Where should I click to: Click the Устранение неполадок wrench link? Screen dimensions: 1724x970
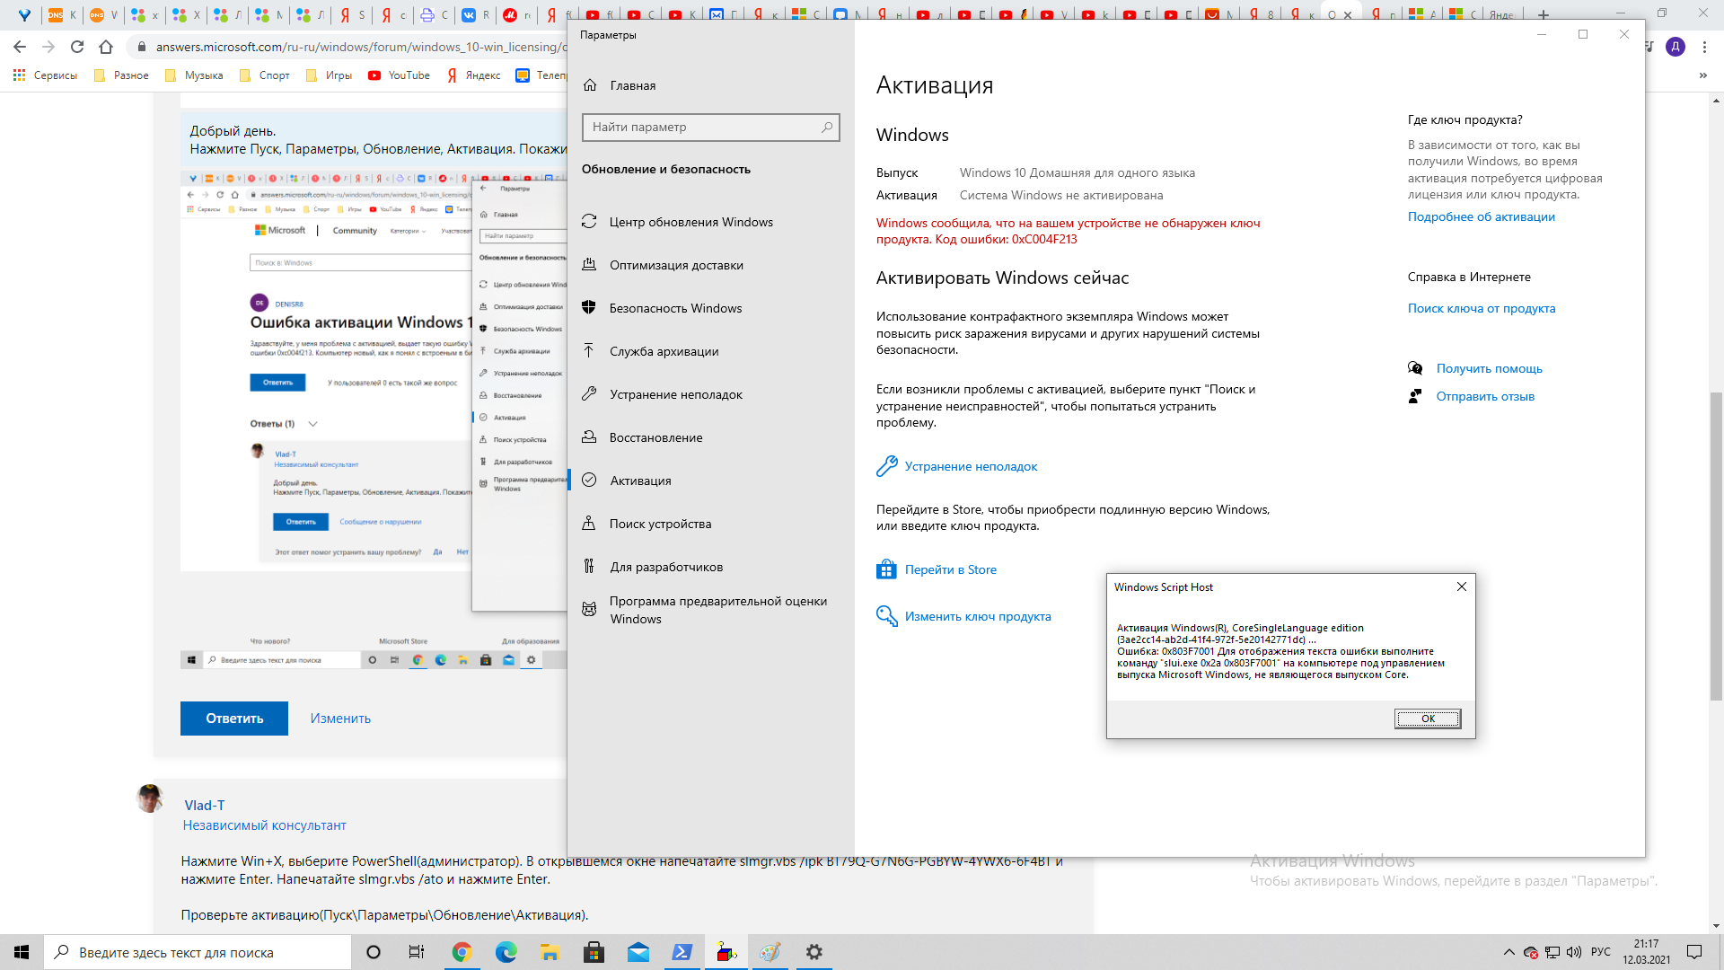pyautogui.click(x=971, y=466)
